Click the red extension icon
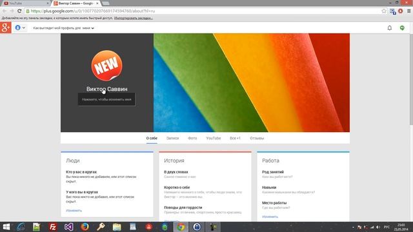The image size is (413, 232). pos(401,11)
